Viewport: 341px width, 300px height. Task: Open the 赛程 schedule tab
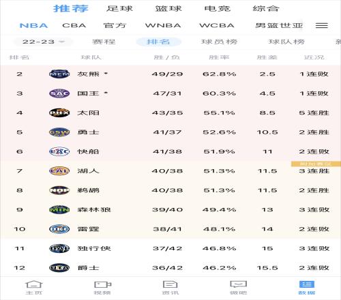pos(104,42)
